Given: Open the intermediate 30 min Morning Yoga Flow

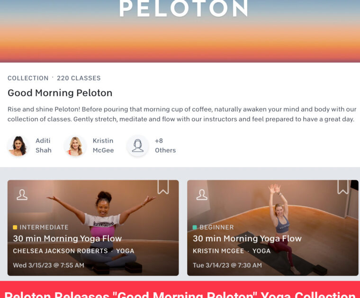Looking at the screenshot, I should [67, 238].
